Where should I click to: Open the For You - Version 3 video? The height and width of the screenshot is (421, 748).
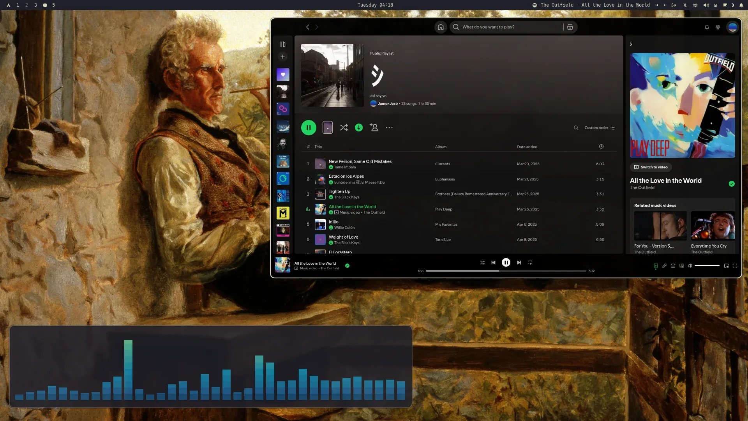[660, 233]
